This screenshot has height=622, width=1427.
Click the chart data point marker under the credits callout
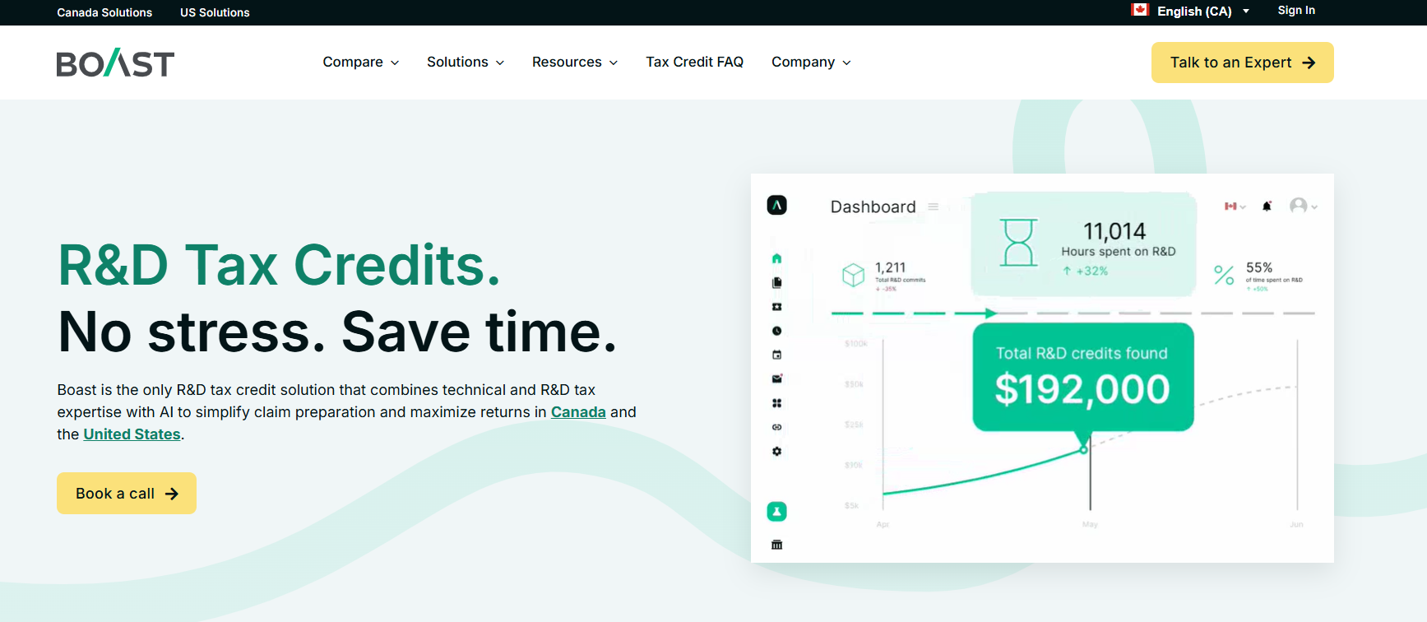coord(1084,449)
